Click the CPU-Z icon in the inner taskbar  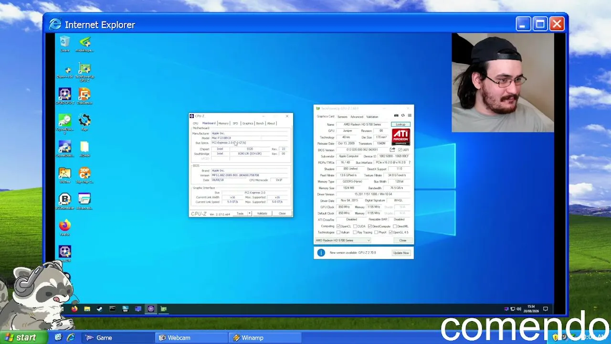click(x=151, y=309)
